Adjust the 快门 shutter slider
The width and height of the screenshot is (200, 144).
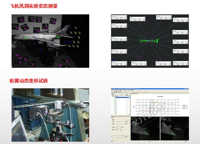click(120, 122)
